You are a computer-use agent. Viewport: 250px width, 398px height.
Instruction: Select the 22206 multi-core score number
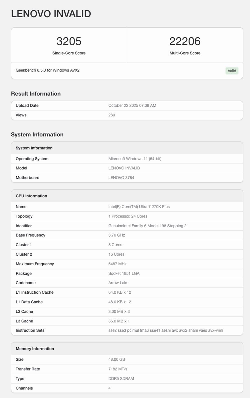coord(185,41)
